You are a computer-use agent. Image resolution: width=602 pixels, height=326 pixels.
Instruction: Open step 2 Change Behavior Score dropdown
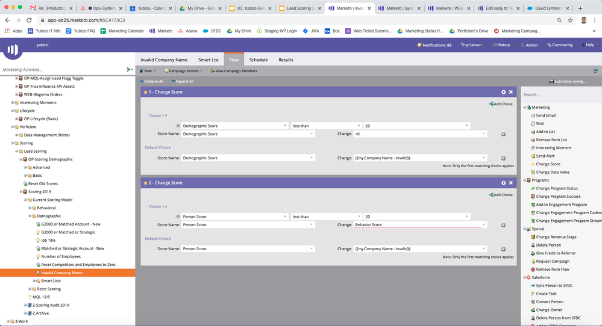point(484,224)
